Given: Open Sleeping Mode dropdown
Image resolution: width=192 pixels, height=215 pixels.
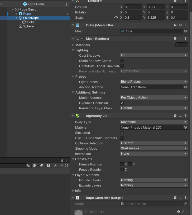Looking at the screenshot, I should pos(154,148).
